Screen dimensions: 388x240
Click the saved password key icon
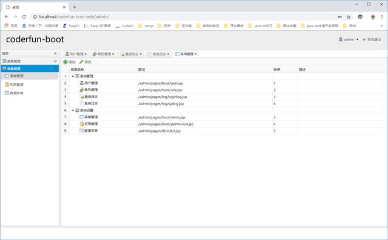tap(339, 17)
